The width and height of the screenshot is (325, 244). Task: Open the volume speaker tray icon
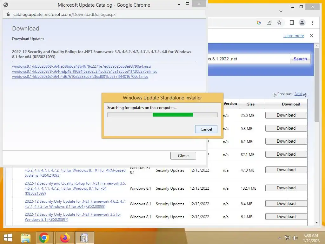click(x=295, y=238)
